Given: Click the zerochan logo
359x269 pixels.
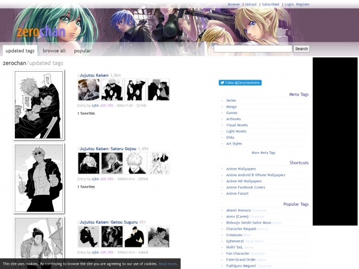Looking at the screenshot, I should point(41,32).
